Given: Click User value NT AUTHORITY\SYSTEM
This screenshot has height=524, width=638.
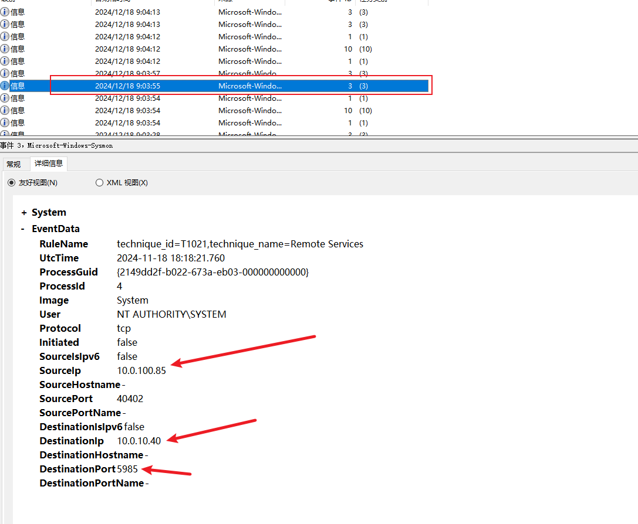Looking at the screenshot, I should pyautogui.click(x=171, y=314).
